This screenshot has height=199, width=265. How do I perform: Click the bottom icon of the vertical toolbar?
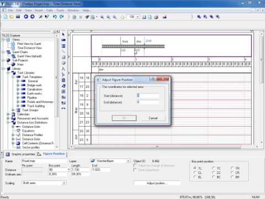tap(63, 108)
